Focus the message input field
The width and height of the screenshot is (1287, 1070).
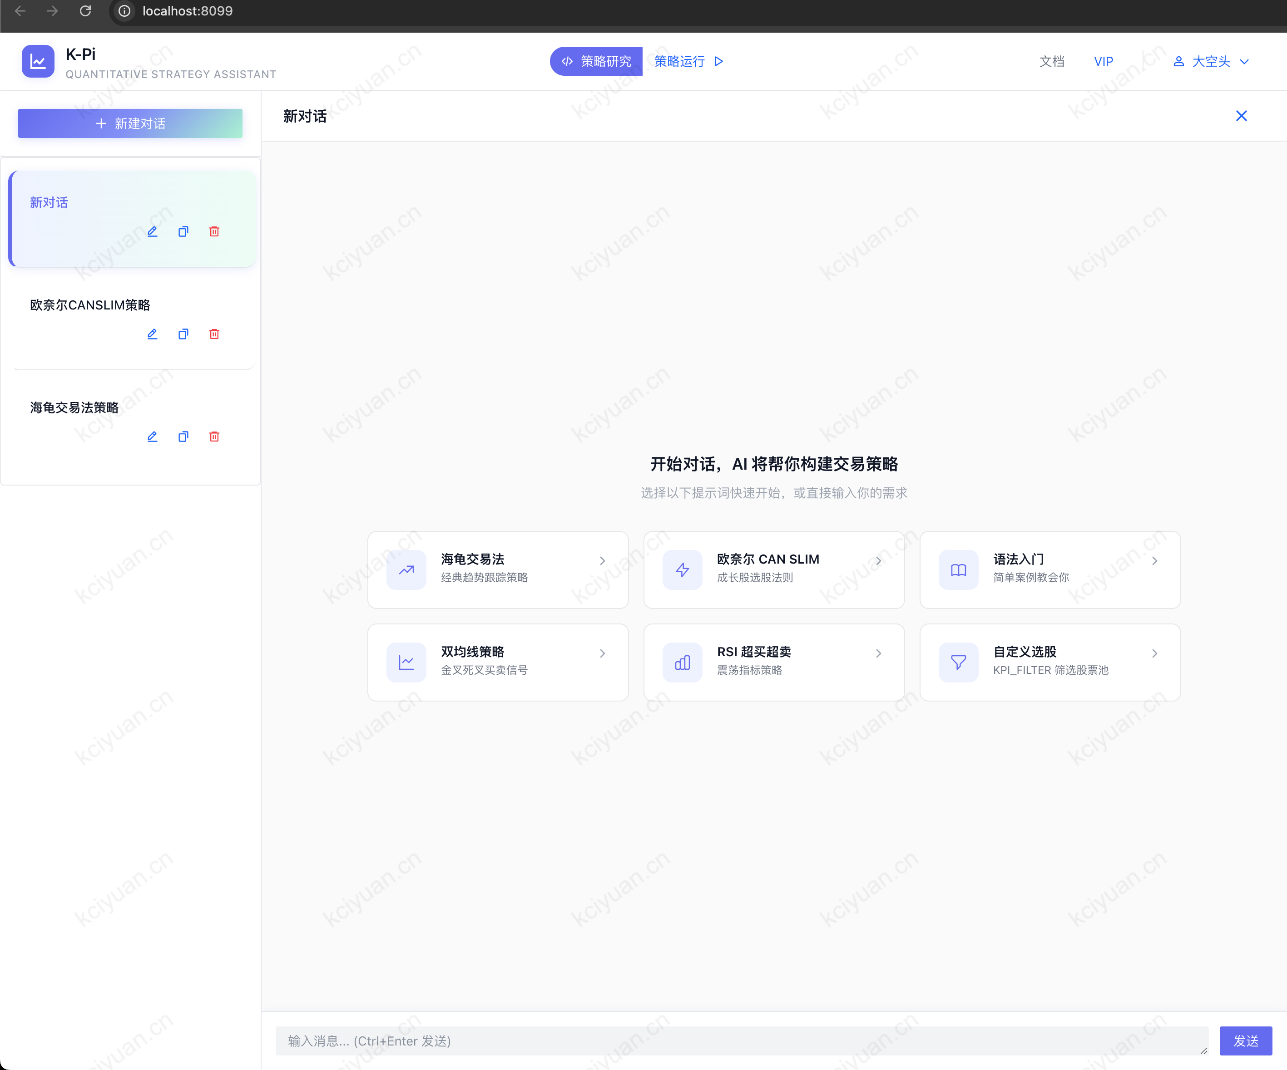click(x=742, y=1041)
